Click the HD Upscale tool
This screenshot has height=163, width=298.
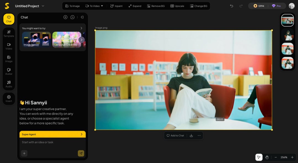[177, 6]
